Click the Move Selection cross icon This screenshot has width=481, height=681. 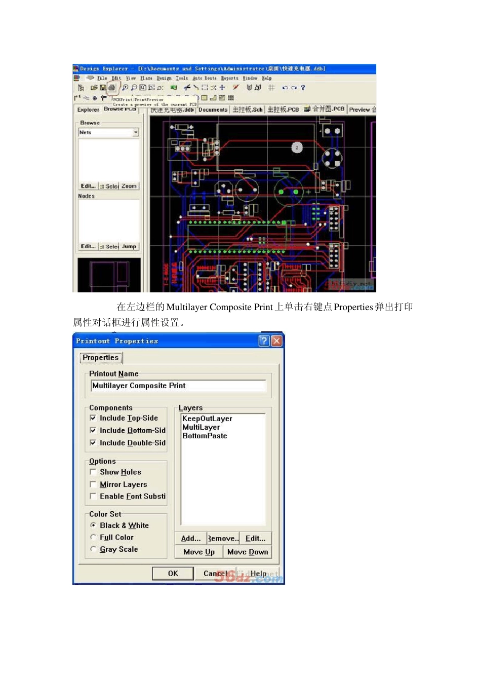pos(222,88)
